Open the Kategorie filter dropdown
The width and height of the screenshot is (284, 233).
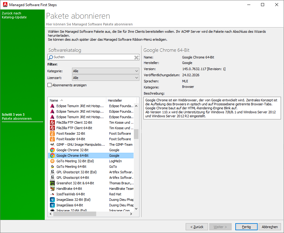[106, 71]
